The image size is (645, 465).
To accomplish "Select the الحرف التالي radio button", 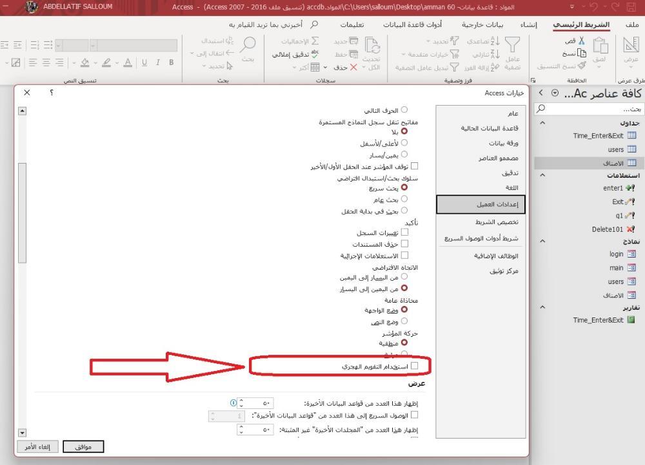I will [404, 109].
